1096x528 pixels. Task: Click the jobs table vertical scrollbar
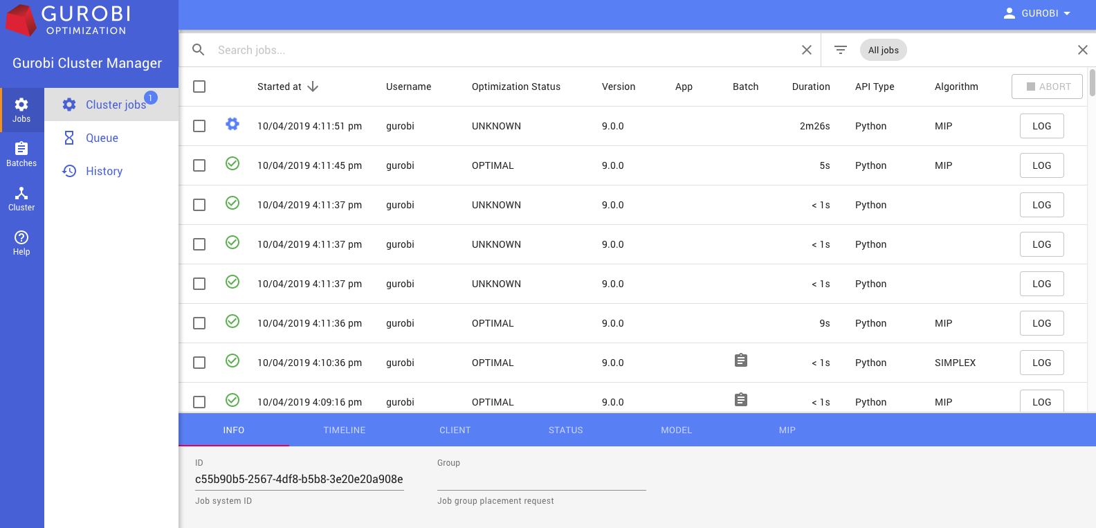(1092, 83)
